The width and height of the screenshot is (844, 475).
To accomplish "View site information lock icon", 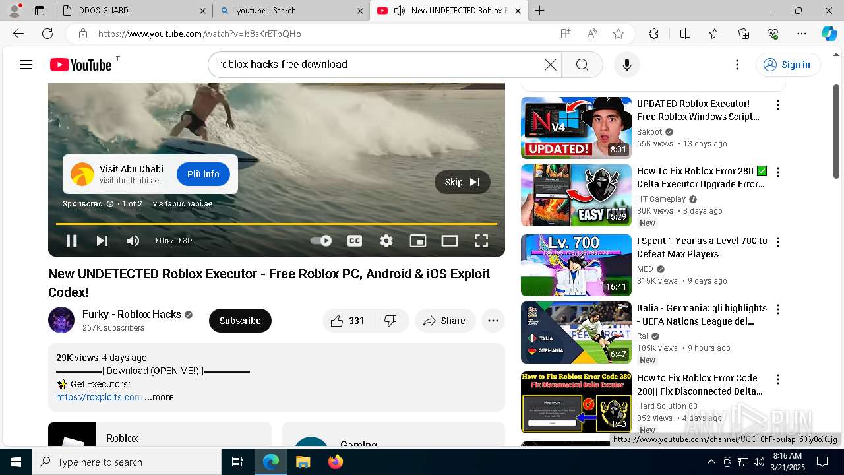I will (x=82, y=34).
